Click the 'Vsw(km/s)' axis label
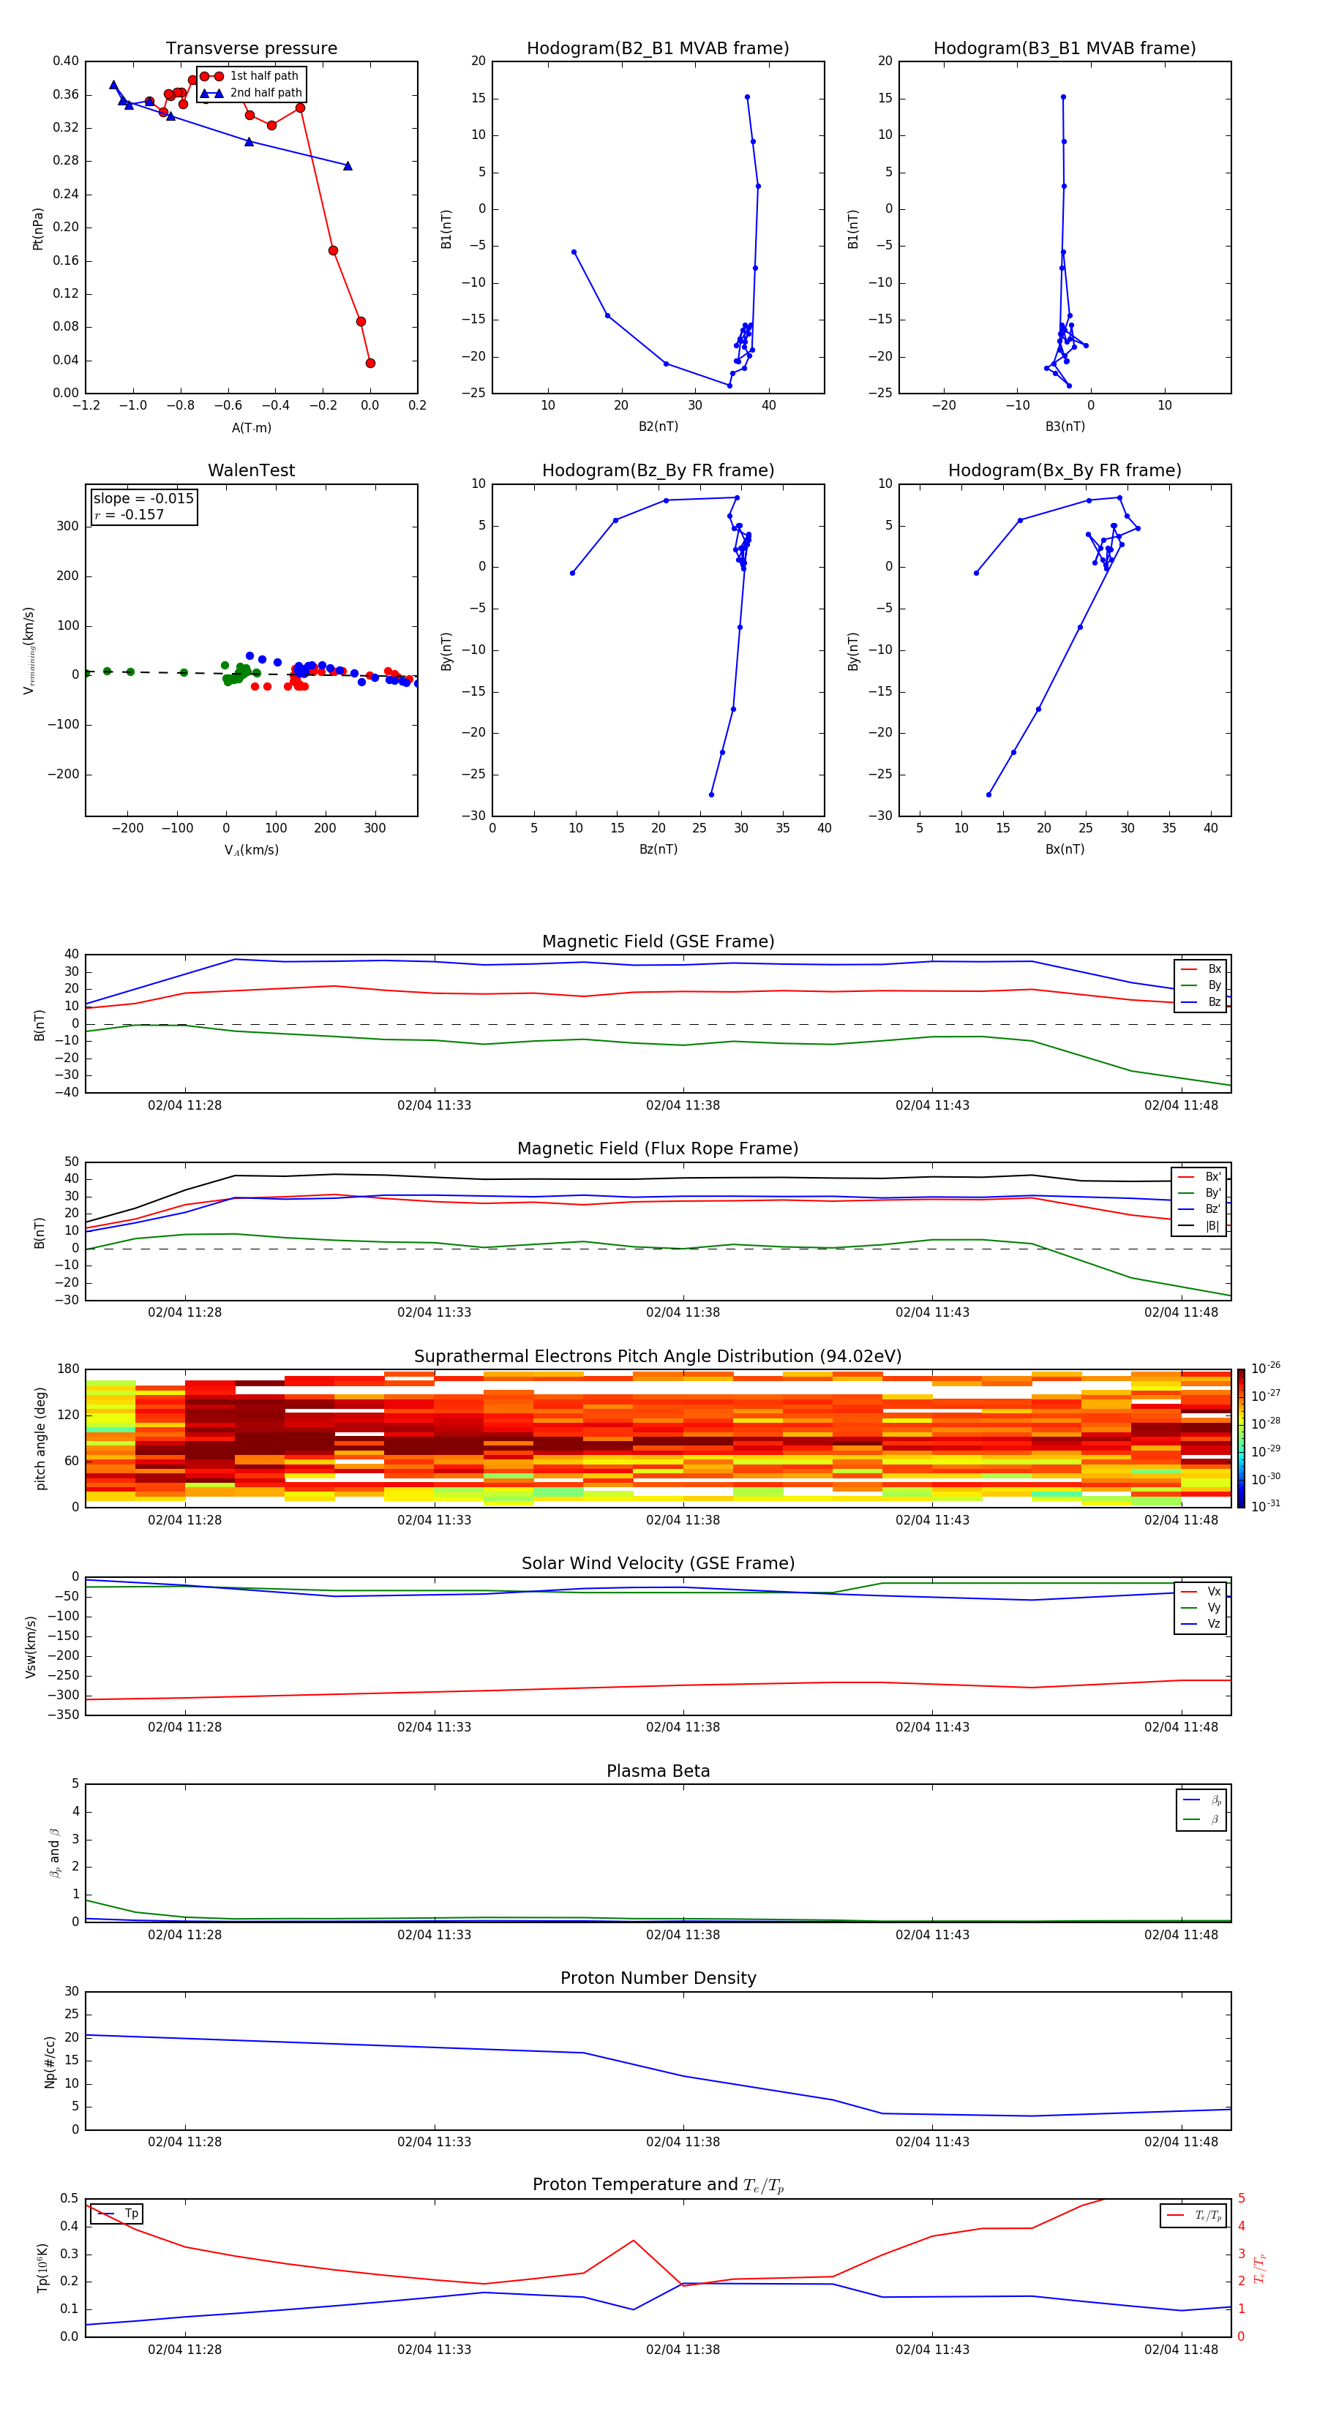Image resolution: width=1317 pixels, height=2414 pixels. [x=31, y=1647]
